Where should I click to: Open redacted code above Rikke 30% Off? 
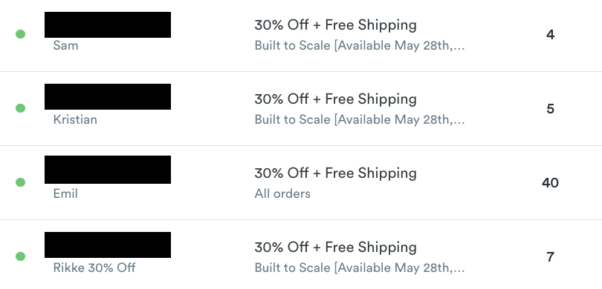(108, 245)
